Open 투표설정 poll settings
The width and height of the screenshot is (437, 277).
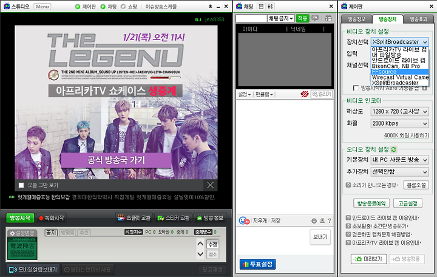click(257, 264)
